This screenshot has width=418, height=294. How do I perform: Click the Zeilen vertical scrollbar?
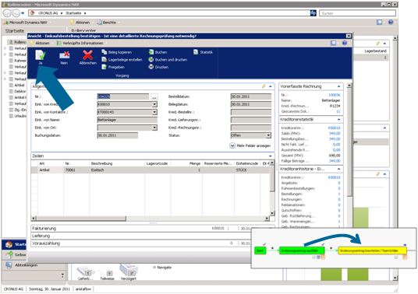[x=272, y=188]
